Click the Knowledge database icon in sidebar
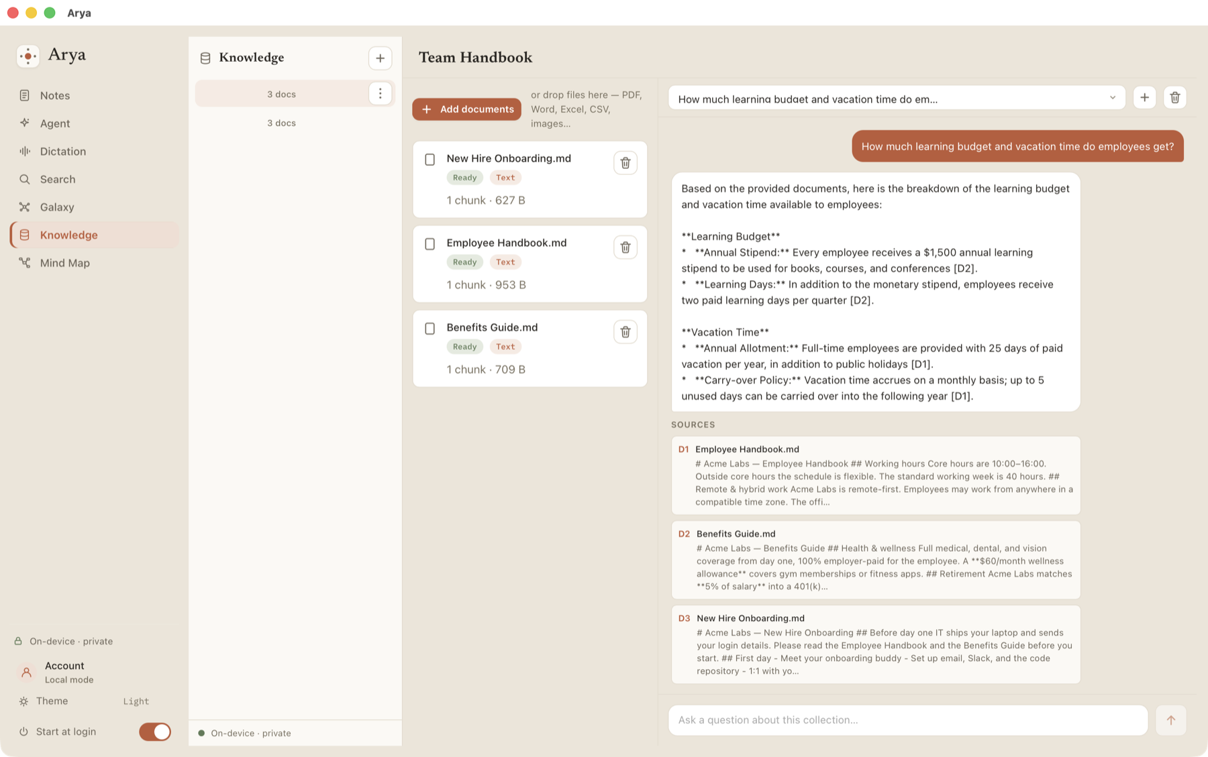 coord(25,235)
